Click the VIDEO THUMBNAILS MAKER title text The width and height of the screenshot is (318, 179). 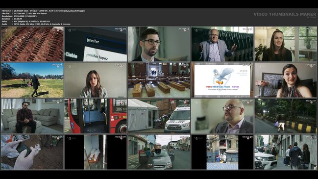point(285,14)
